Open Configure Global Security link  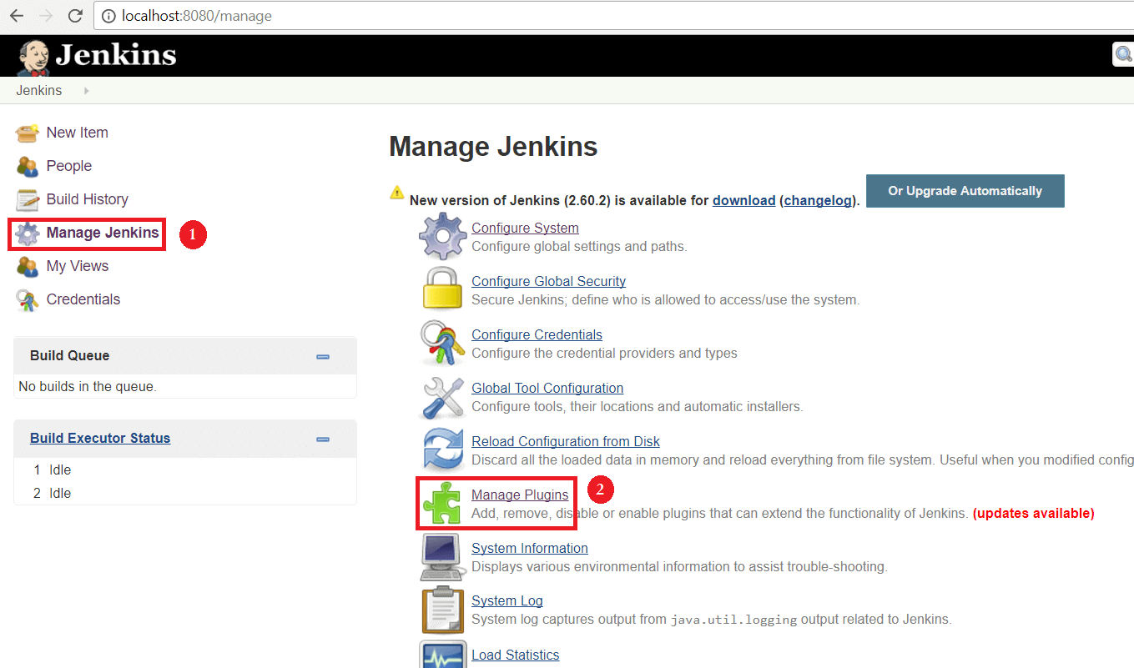(x=548, y=281)
